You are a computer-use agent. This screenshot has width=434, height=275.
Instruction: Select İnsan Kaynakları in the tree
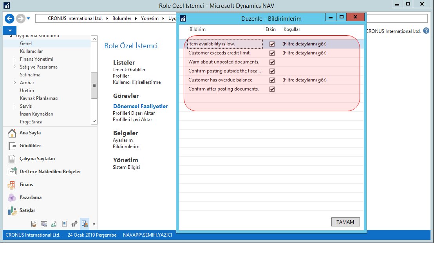coord(36,114)
